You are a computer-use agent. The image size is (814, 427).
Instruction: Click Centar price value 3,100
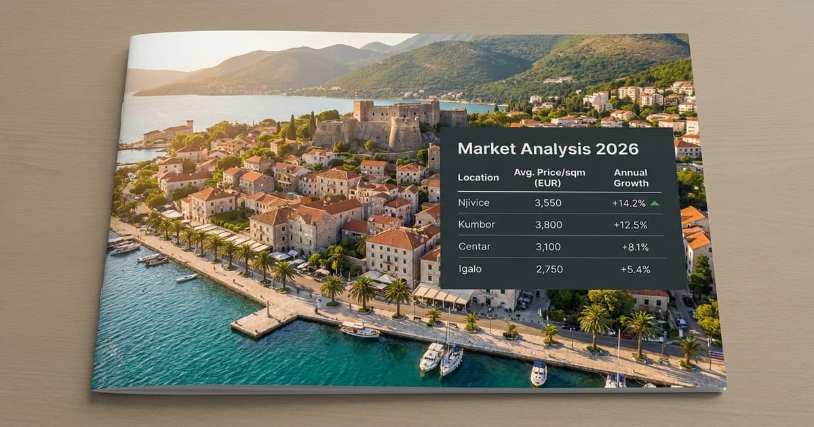coord(549,247)
